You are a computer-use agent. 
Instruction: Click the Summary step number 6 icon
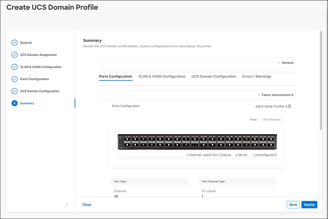[14, 103]
